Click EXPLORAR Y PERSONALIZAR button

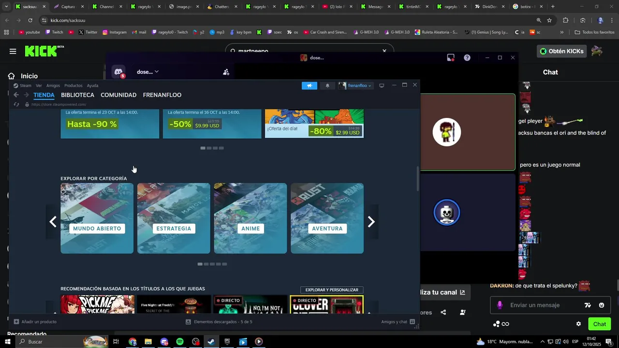pyautogui.click(x=332, y=290)
